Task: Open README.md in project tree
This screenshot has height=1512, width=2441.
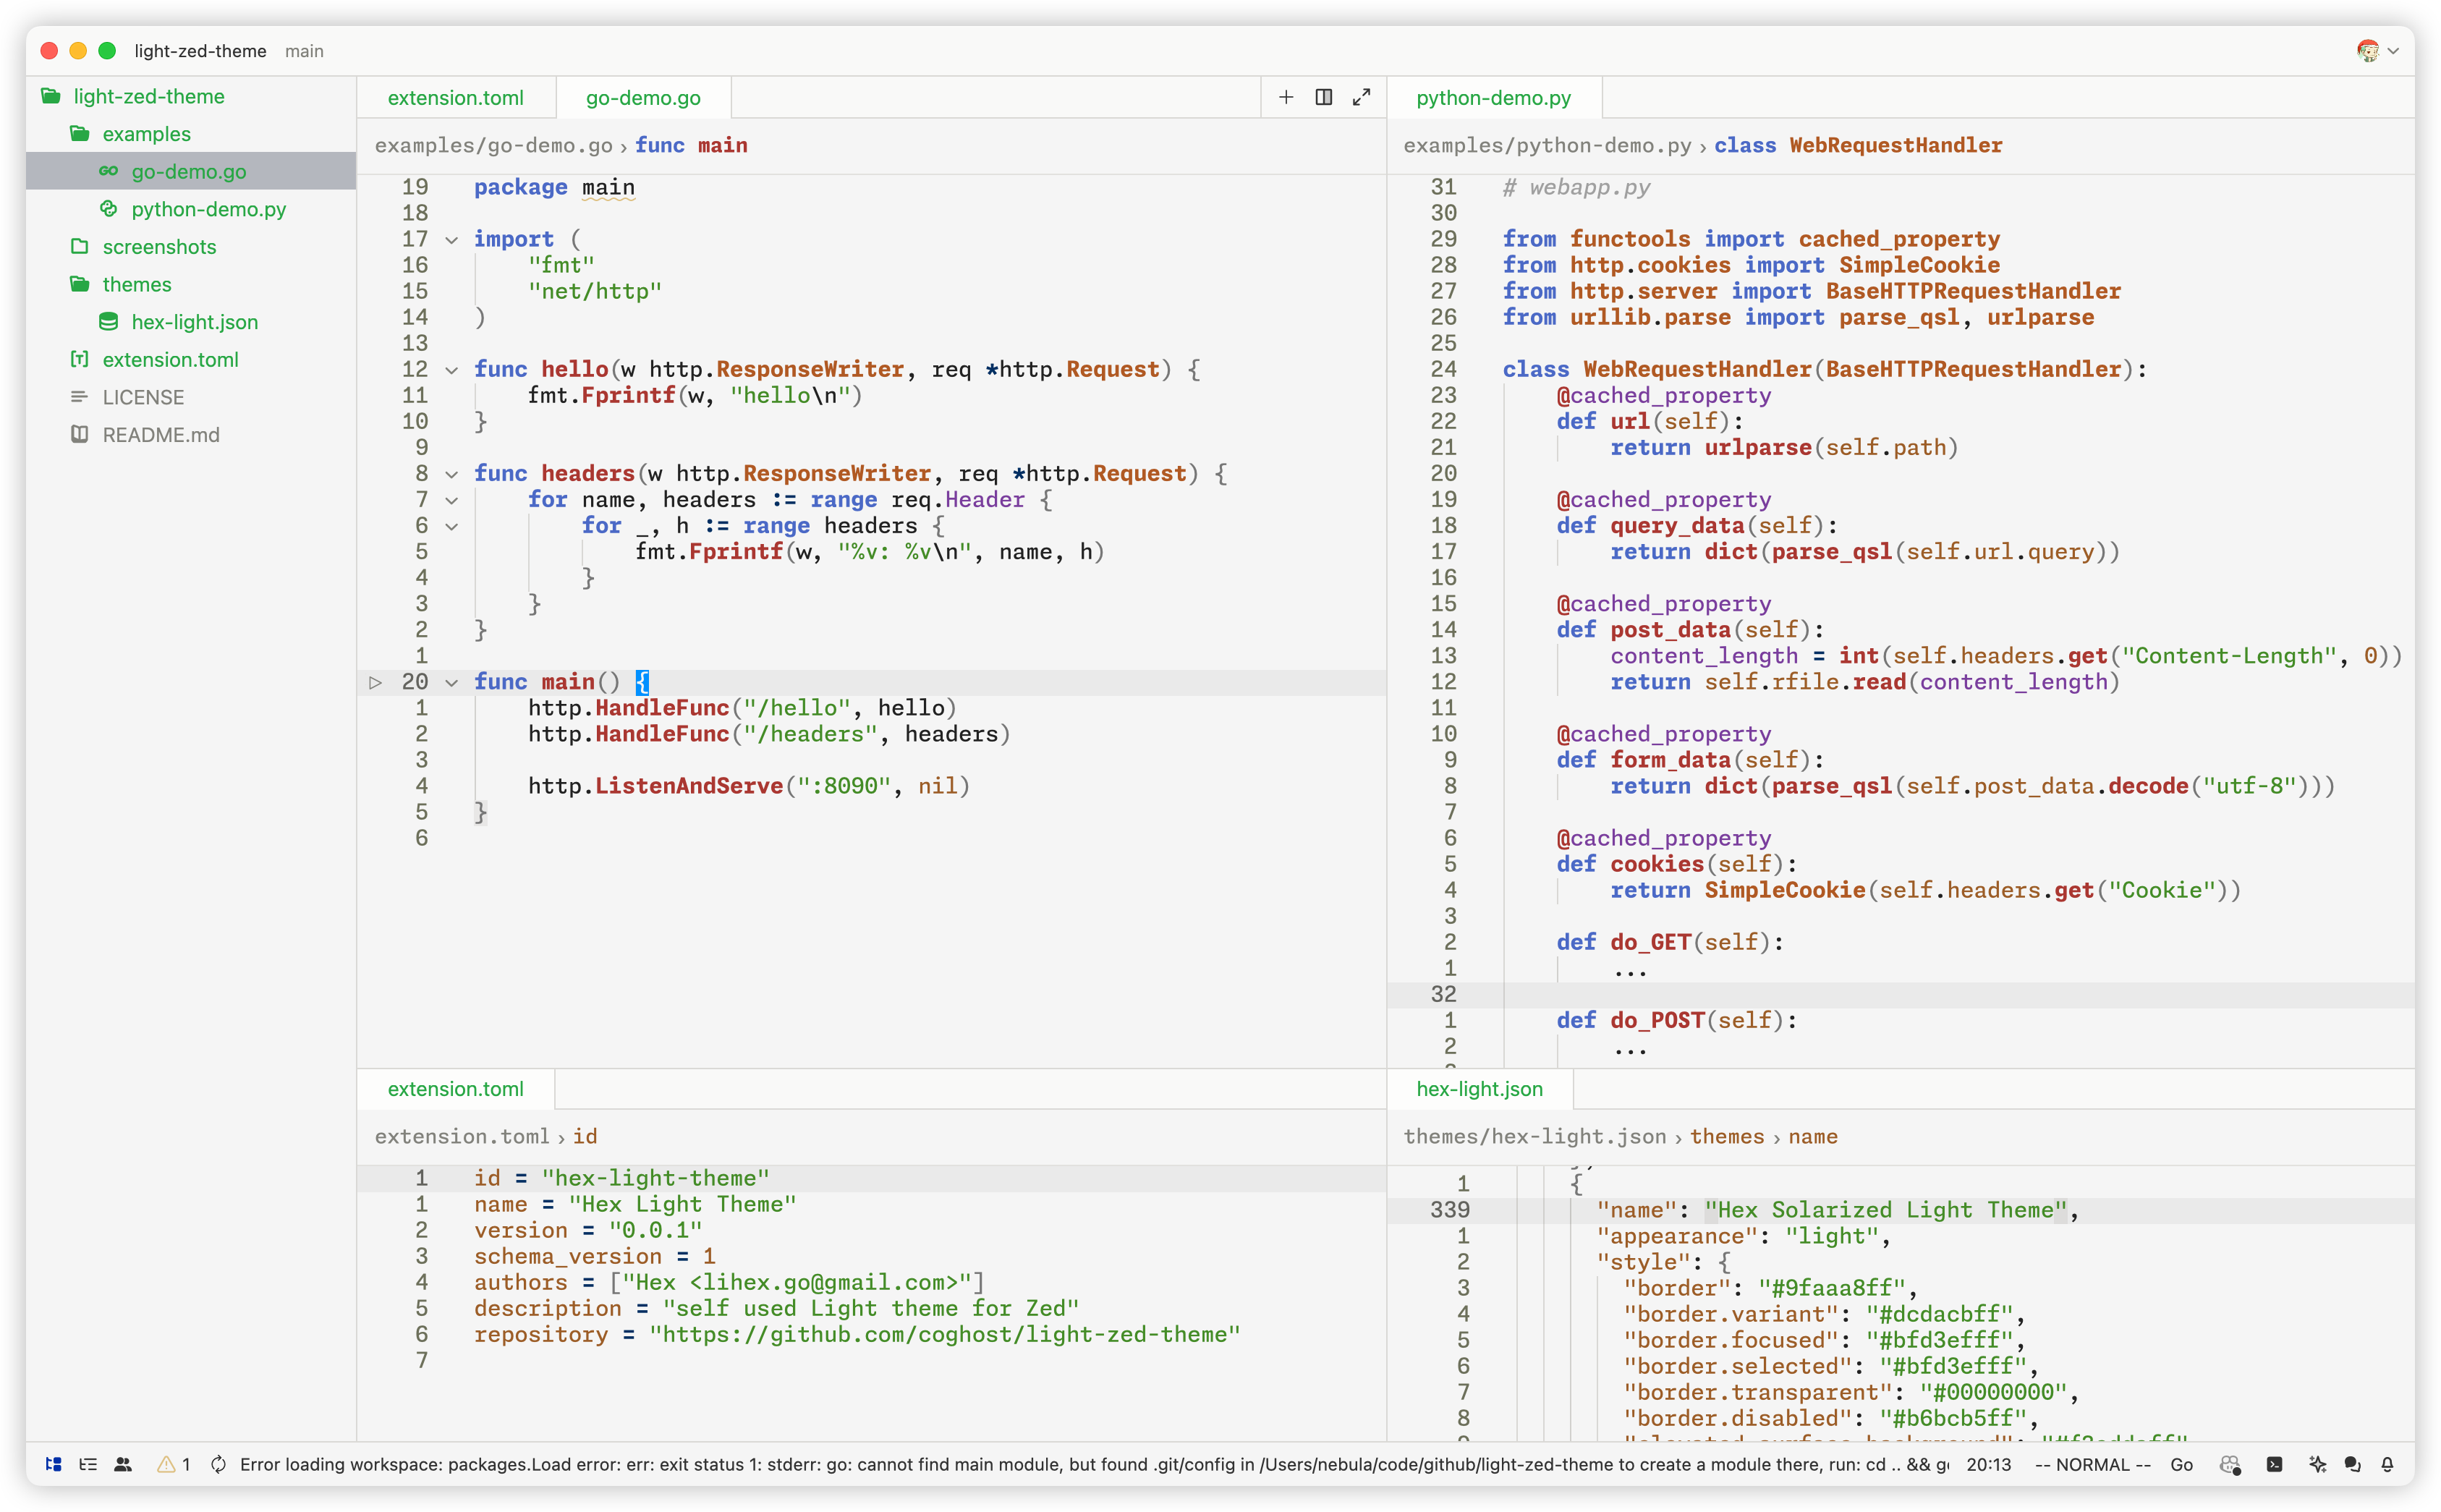Action: pyautogui.click(x=161, y=435)
